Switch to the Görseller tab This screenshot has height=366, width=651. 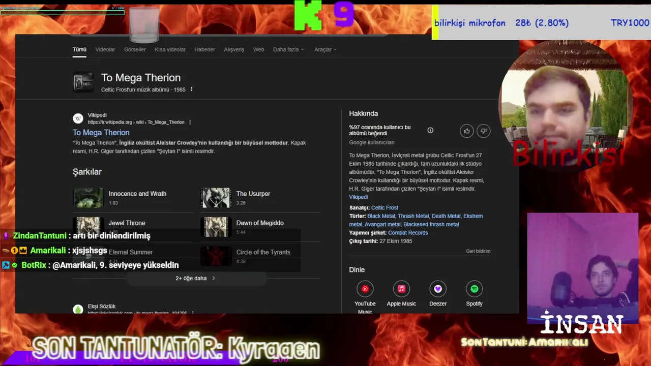tap(135, 49)
